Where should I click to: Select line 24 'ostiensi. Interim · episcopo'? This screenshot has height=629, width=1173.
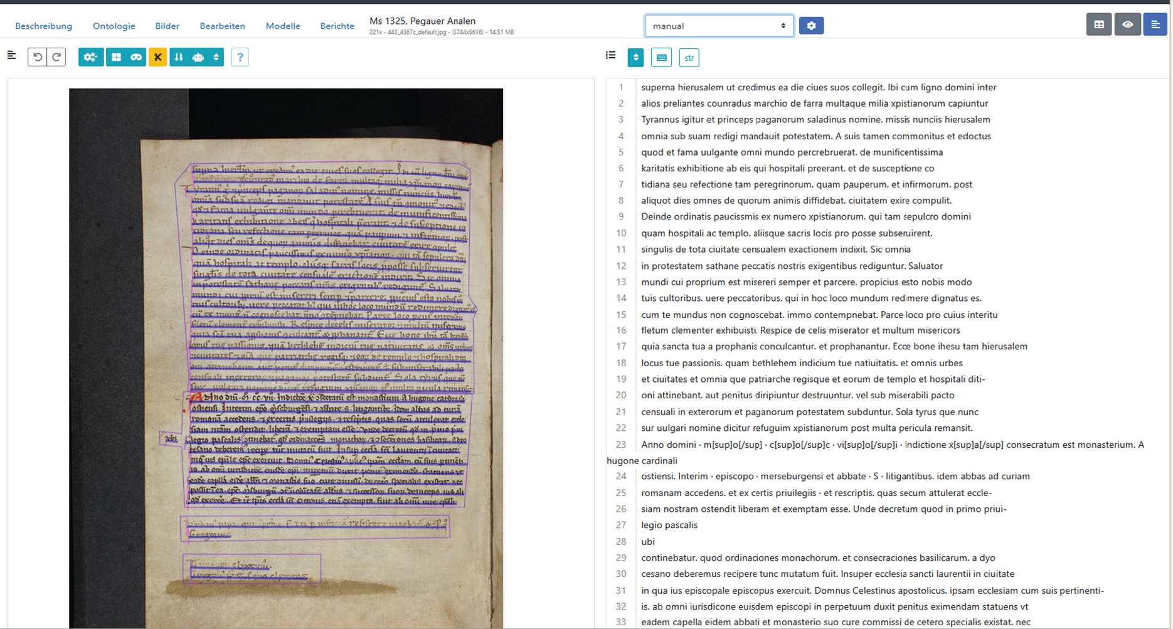[836, 476]
